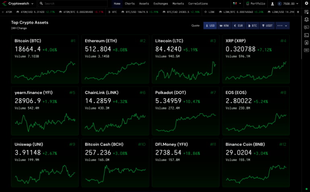Viewport: 310px width, 192px height.
Task: Click the exchange icon beside LINK/BTC
Action: tap(220, 12)
